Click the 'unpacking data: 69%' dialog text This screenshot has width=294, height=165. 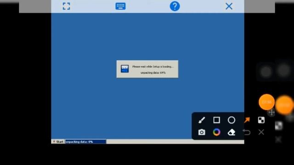(153, 72)
